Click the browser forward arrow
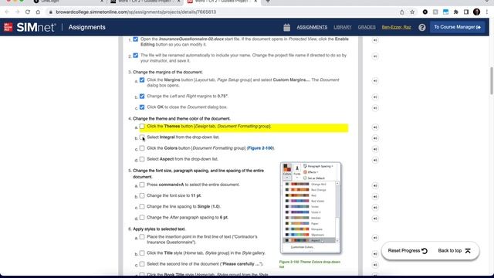Image resolution: width=494 pixels, height=278 pixels. (17, 12)
